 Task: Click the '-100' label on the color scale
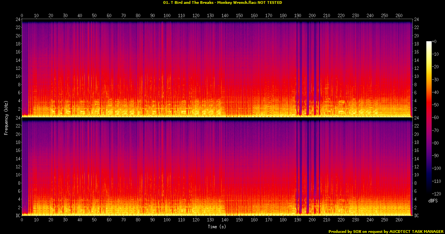point(437,168)
